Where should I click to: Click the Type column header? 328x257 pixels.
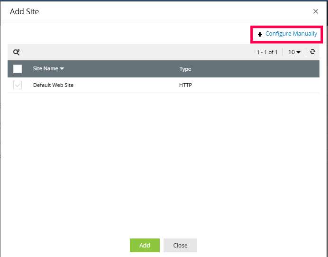185,69
